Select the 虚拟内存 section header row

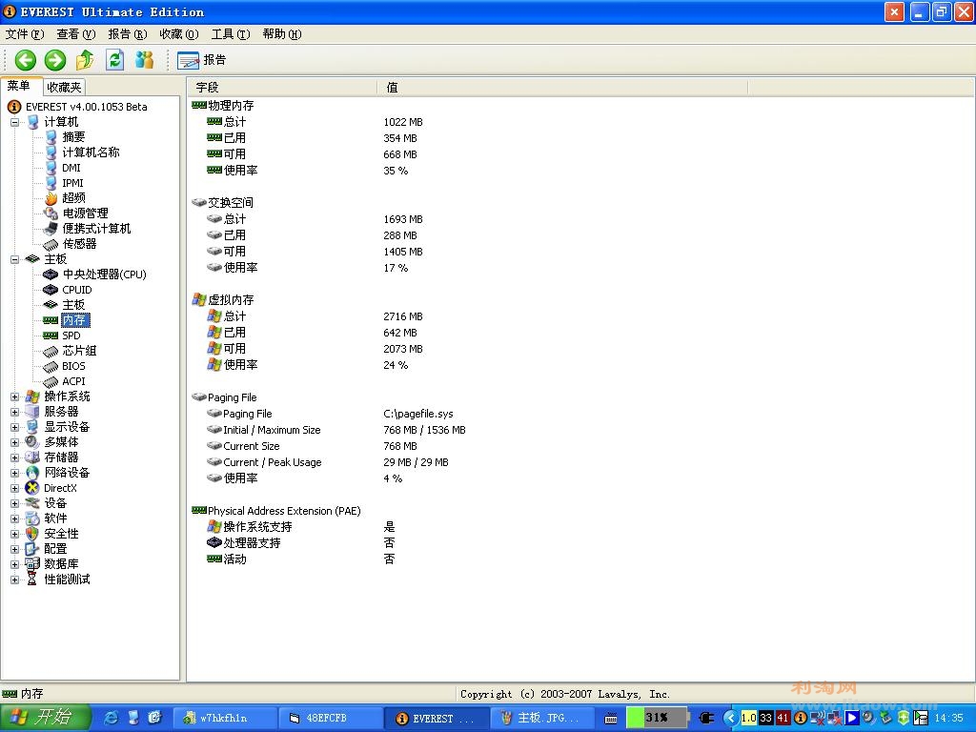click(x=223, y=300)
